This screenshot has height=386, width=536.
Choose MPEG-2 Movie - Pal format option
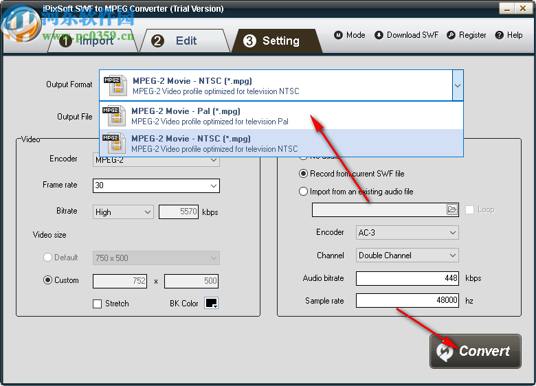pos(281,116)
